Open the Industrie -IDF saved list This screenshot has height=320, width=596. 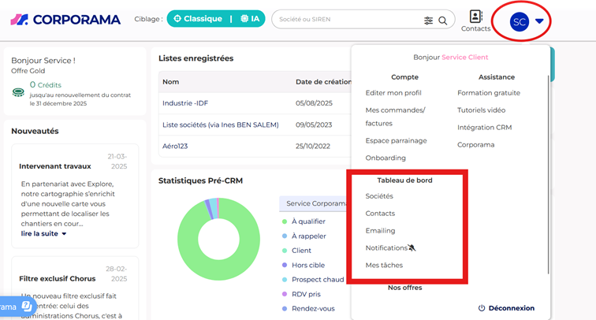[x=185, y=103]
